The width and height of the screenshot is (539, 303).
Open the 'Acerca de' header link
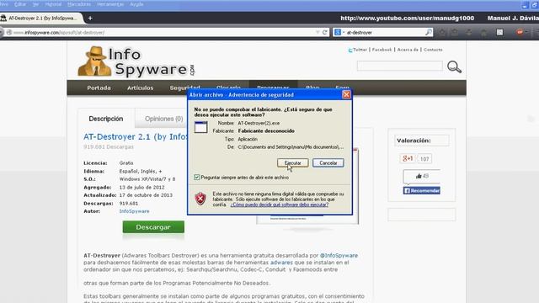click(408, 50)
